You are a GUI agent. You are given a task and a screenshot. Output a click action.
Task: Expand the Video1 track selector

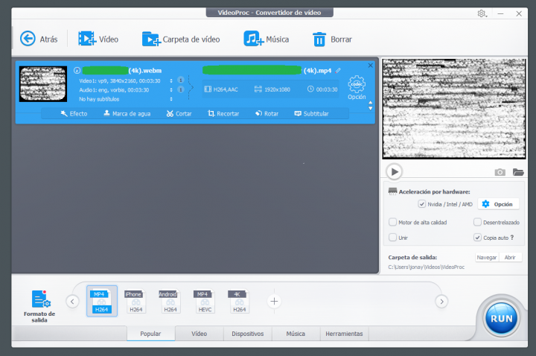tap(171, 80)
